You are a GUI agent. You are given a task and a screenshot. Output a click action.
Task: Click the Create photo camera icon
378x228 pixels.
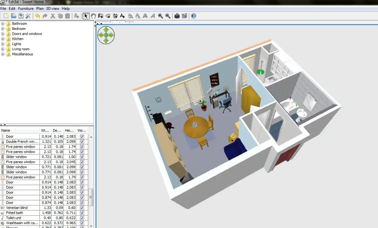[x=177, y=16]
